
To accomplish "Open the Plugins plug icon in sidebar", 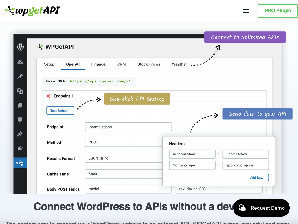I will 20,148.
